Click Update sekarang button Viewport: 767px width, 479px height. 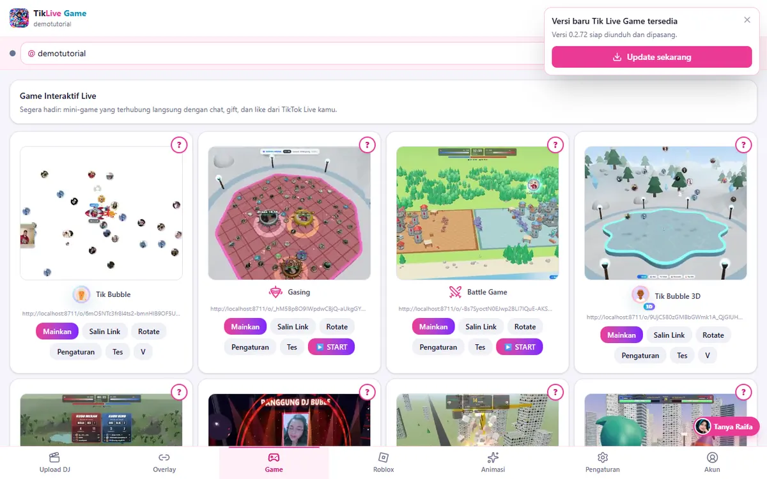point(652,57)
